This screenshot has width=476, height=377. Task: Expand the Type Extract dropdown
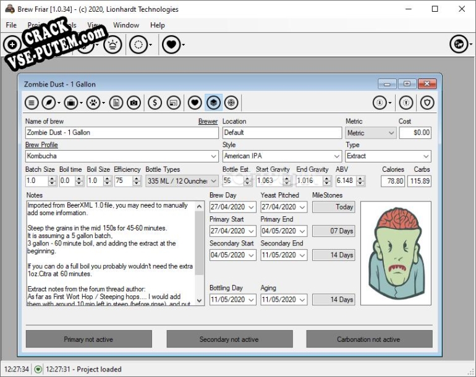(x=426, y=156)
